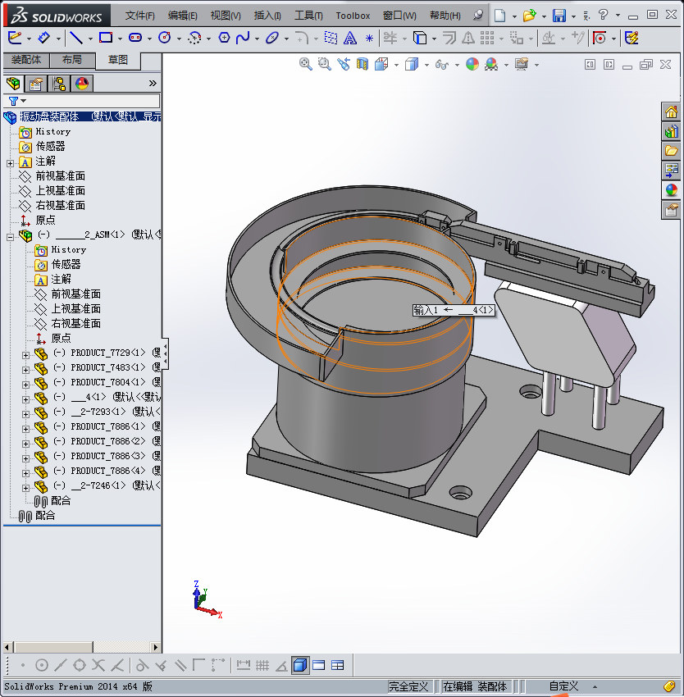Click the Edit Appearance color ball
Viewport: 684px width, 697px height.
pos(472,64)
